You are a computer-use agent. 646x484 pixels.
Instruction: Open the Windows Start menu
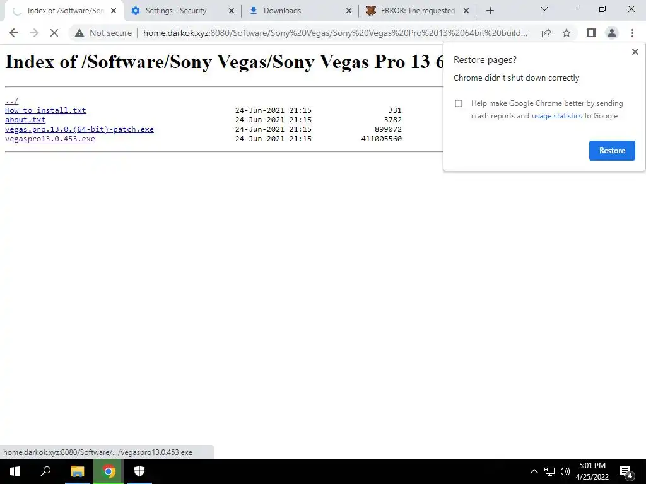(x=15, y=471)
